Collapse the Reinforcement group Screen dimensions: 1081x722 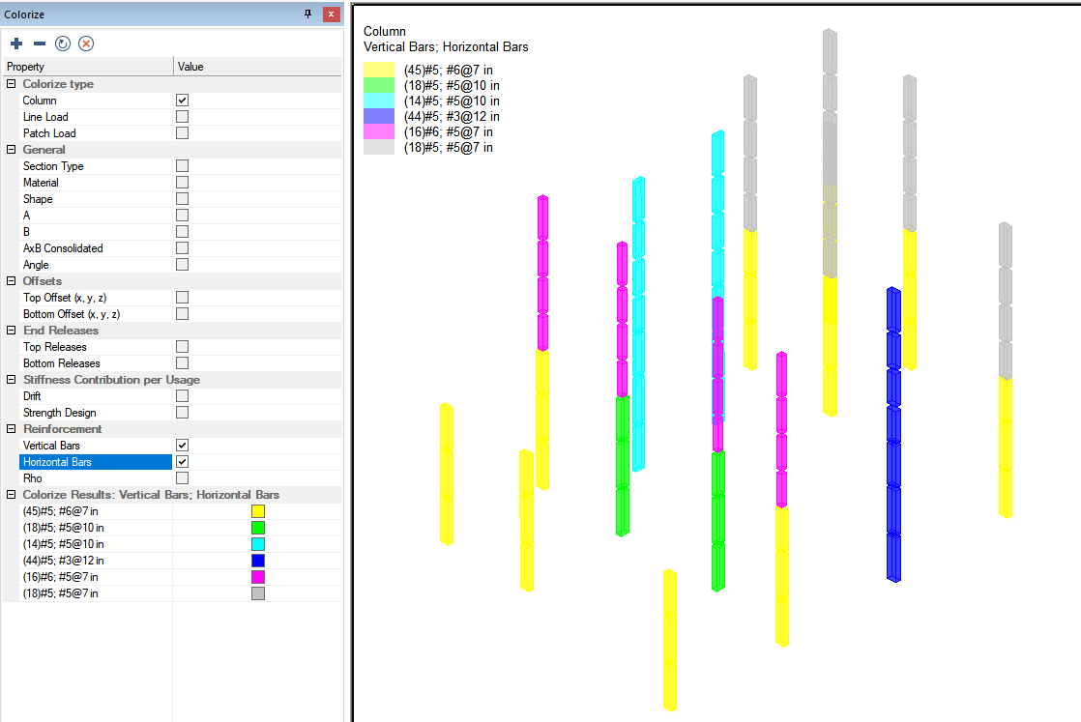point(12,429)
